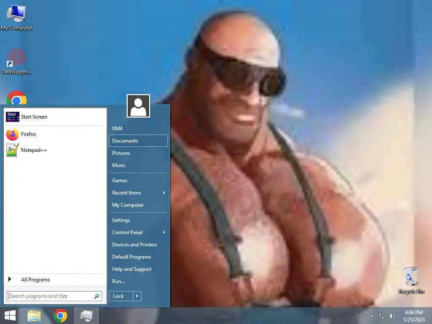The width and height of the screenshot is (432, 324).
Task: Expand the Control Panel submenu
Action: 138,232
